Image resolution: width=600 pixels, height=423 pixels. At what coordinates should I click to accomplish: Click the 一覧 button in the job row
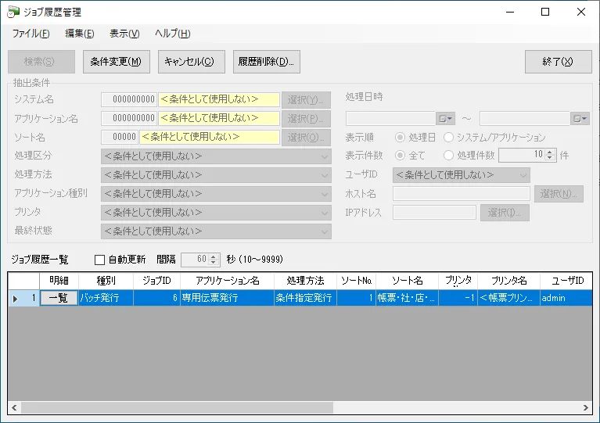click(x=59, y=298)
